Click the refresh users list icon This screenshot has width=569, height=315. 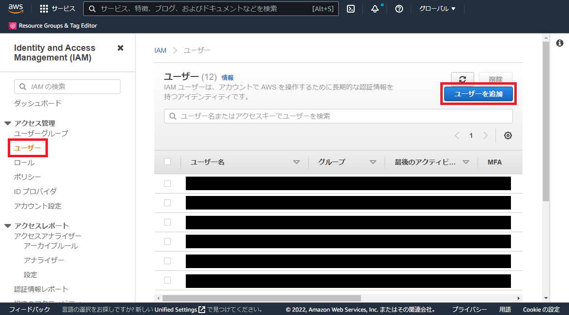(x=462, y=79)
